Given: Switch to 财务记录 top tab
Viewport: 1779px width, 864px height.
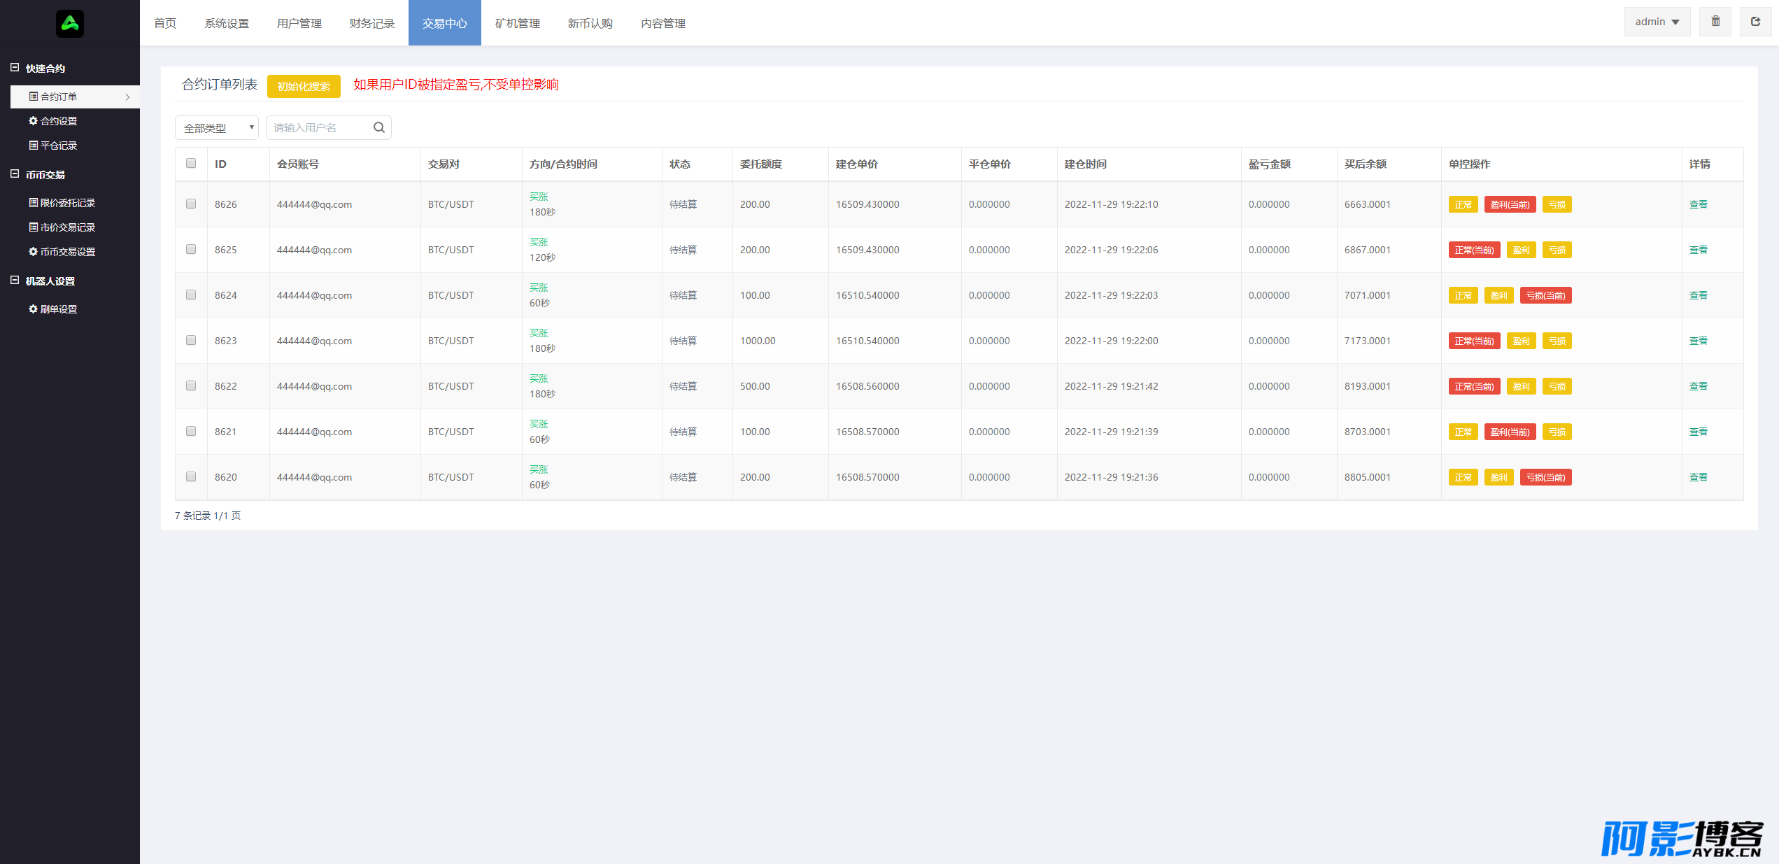Looking at the screenshot, I should tap(371, 23).
